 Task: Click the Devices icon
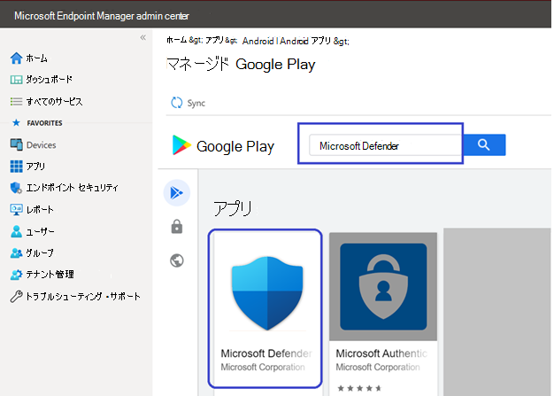16,144
